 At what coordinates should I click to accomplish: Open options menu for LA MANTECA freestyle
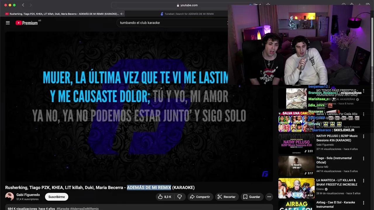(x=363, y=181)
